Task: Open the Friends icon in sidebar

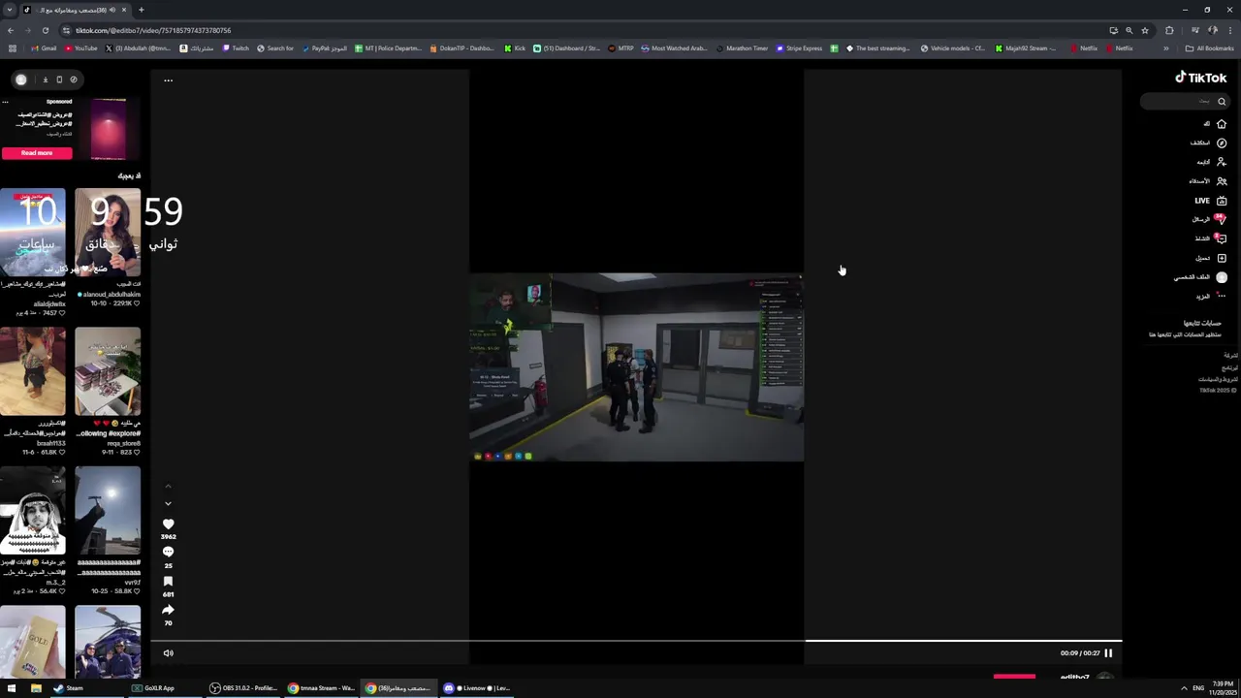Action: (x=1222, y=181)
